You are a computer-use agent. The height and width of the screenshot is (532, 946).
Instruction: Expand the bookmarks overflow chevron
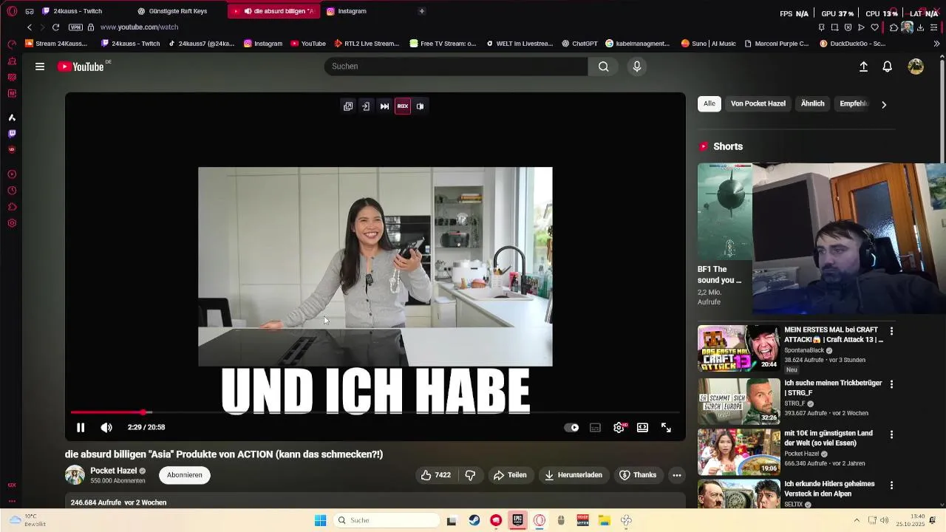point(937,44)
